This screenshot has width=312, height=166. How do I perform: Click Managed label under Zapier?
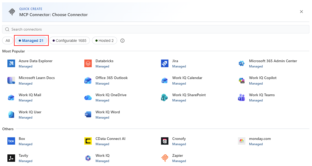tap(179, 161)
